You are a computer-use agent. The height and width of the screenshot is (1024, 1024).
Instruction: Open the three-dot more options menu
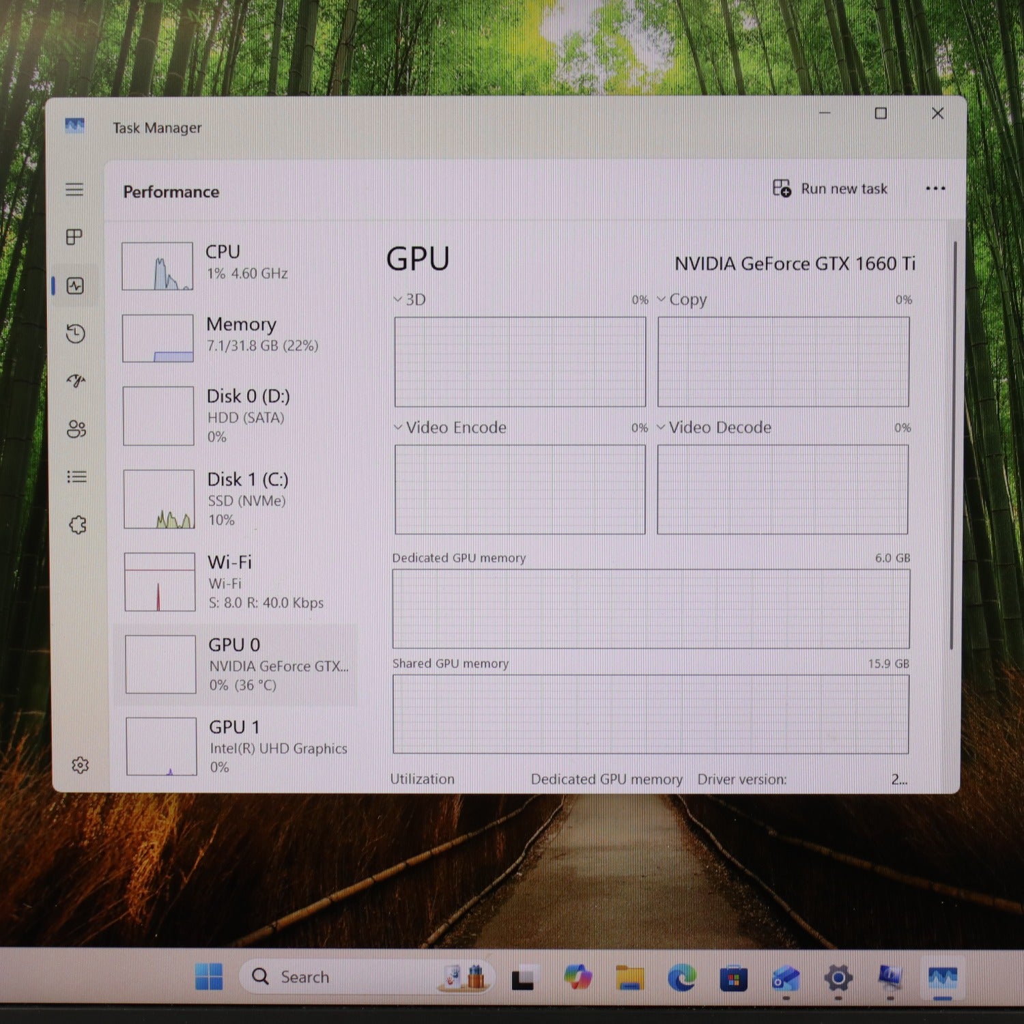point(935,188)
